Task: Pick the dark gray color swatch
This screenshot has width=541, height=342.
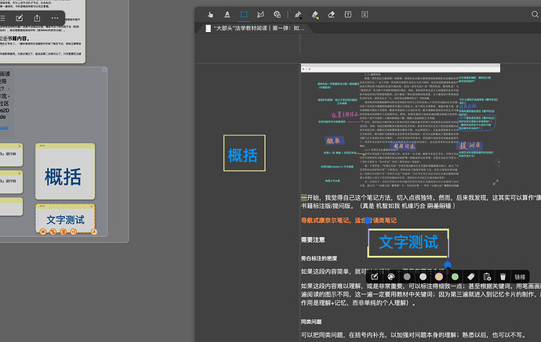Action: pos(407,276)
